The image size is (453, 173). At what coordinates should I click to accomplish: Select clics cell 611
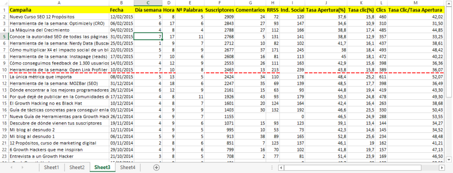(x=382, y=77)
